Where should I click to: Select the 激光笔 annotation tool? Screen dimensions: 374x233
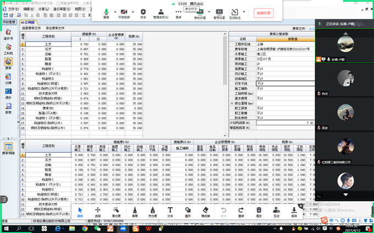(116, 212)
